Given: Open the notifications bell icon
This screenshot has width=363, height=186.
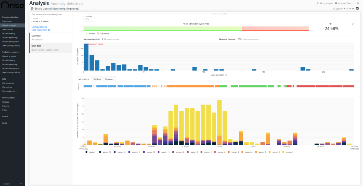Looking at the screenshot, I should pos(358,3).
